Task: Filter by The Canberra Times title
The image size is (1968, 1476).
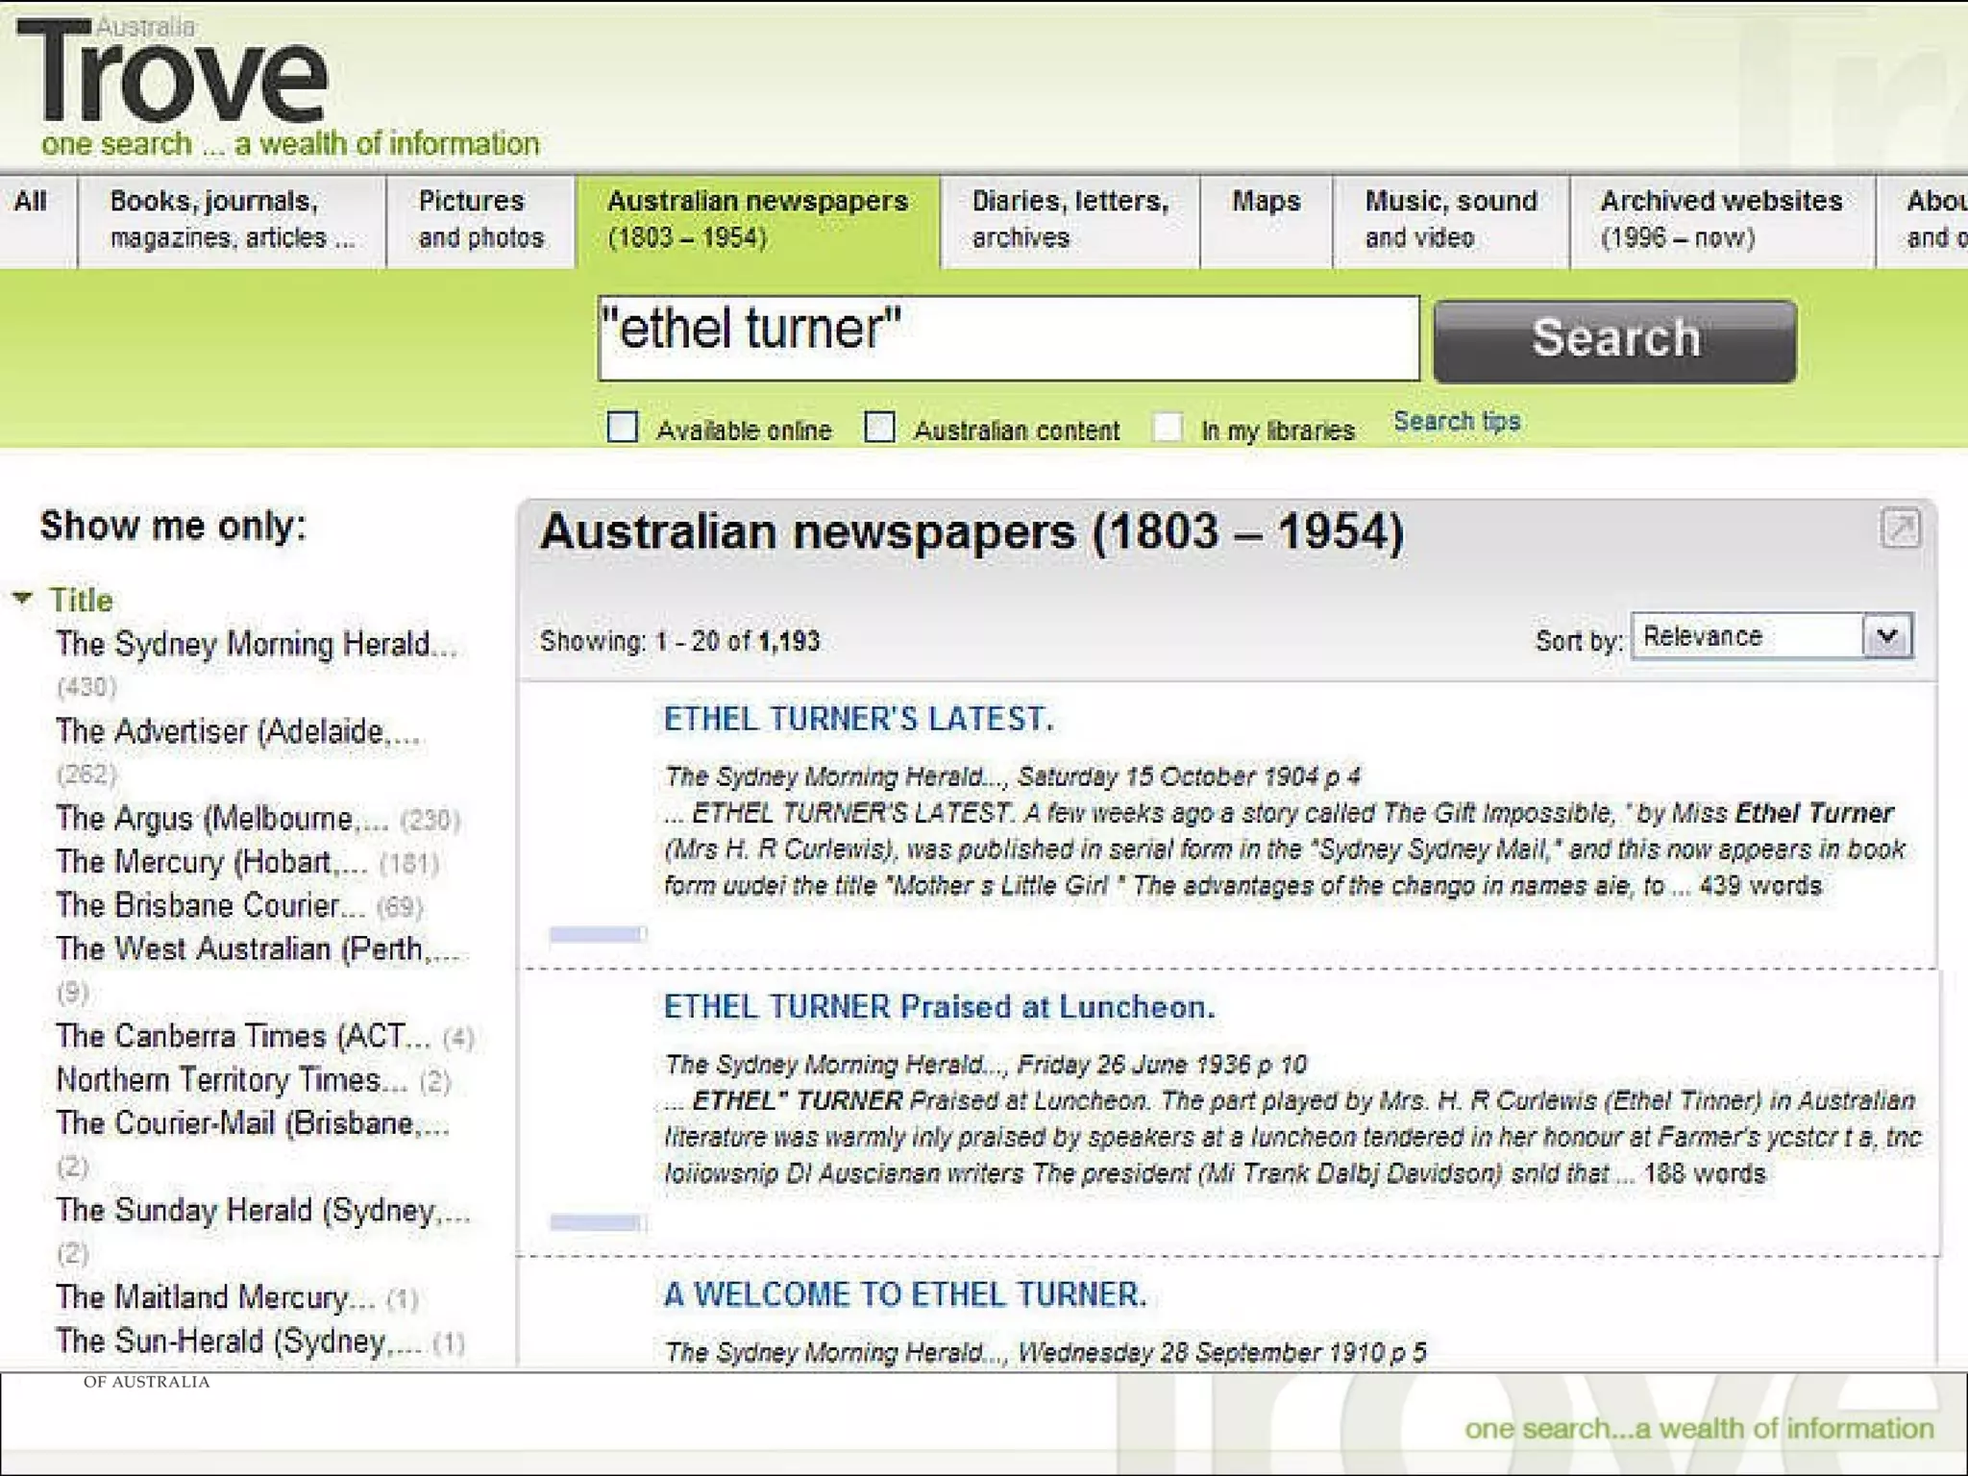Action: pyautogui.click(x=242, y=1036)
